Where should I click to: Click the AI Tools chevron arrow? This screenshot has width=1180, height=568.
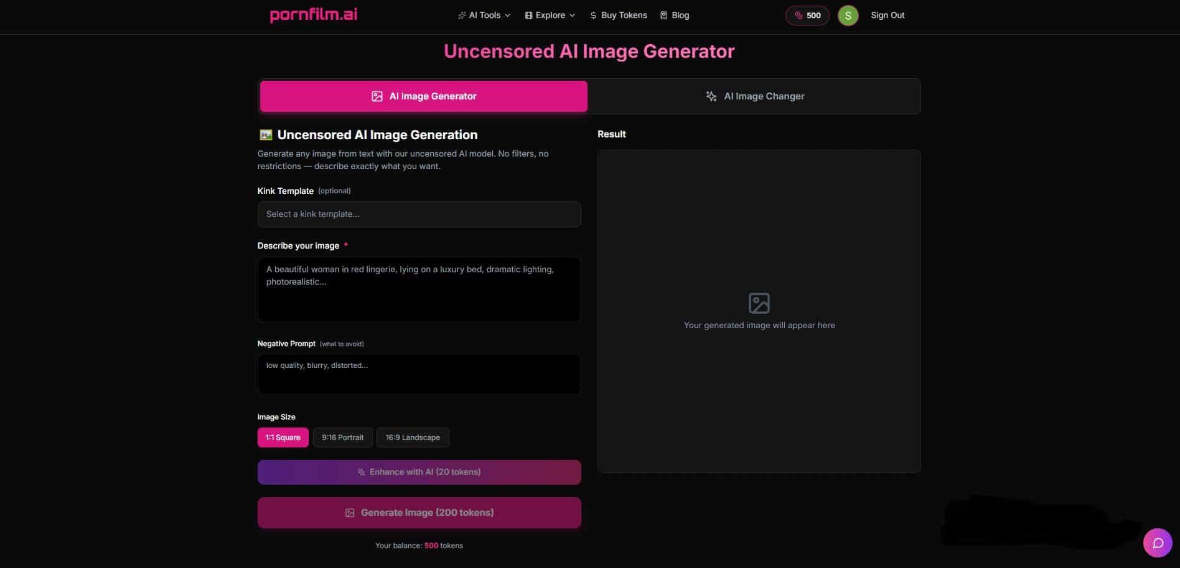coord(507,16)
